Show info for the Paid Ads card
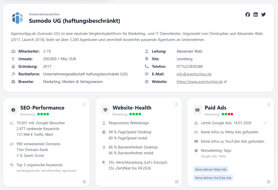The width and height of the screenshot is (278, 190). pyautogui.click(x=269, y=182)
